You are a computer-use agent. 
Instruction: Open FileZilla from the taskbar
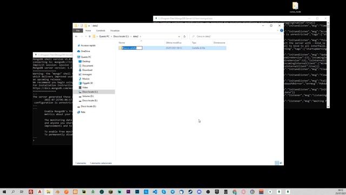click(31, 192)
